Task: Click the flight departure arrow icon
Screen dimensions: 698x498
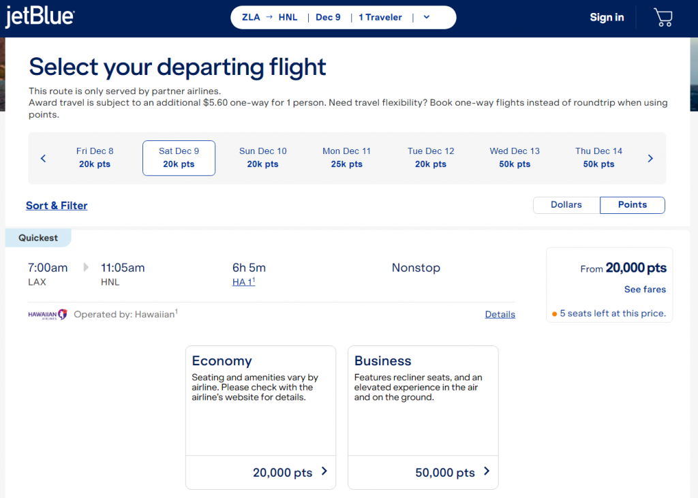Action: pyautogui.click(x=85, y=268)
